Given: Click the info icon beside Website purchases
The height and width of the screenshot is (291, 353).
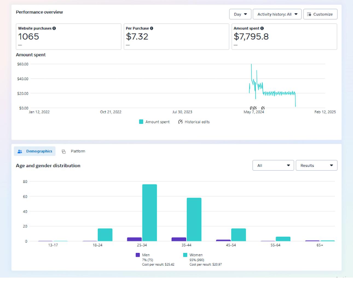Looking at the screenshot, I should (x=54, y=28).
